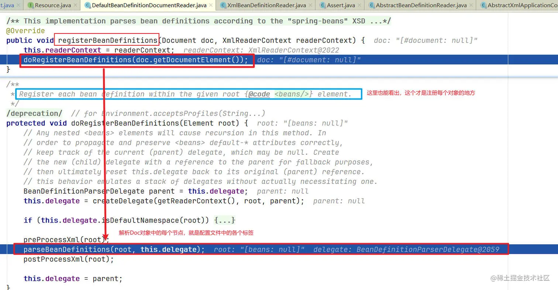Click the comment line starting 'this behavior emulates'
Viewport: 558px width, 290px height.
pyautogui.click(x=201, y=181)
